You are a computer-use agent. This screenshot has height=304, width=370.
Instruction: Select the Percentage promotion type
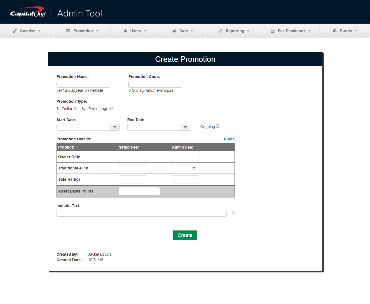(111, 108)
